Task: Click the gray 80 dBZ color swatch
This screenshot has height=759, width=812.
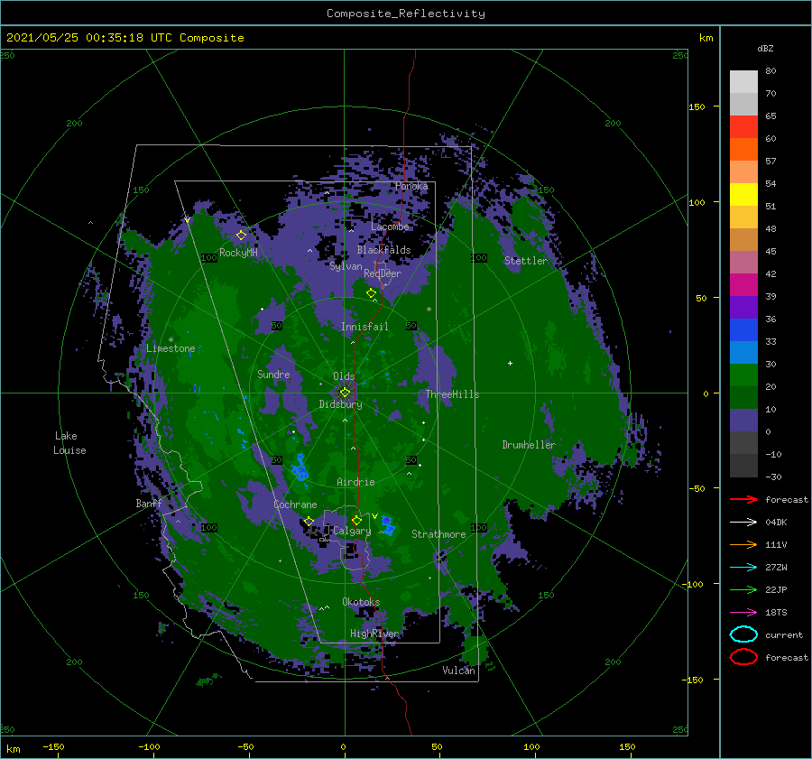Action: pyautogui.click(x=743, y=82)
